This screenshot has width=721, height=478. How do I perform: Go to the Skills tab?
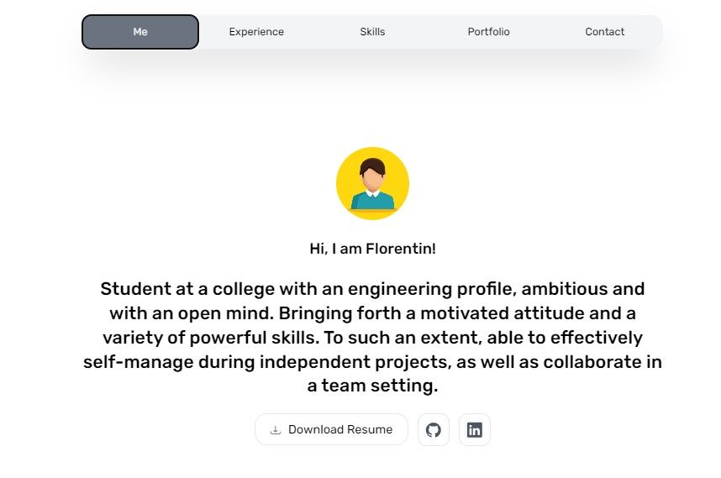click(372, 32)
